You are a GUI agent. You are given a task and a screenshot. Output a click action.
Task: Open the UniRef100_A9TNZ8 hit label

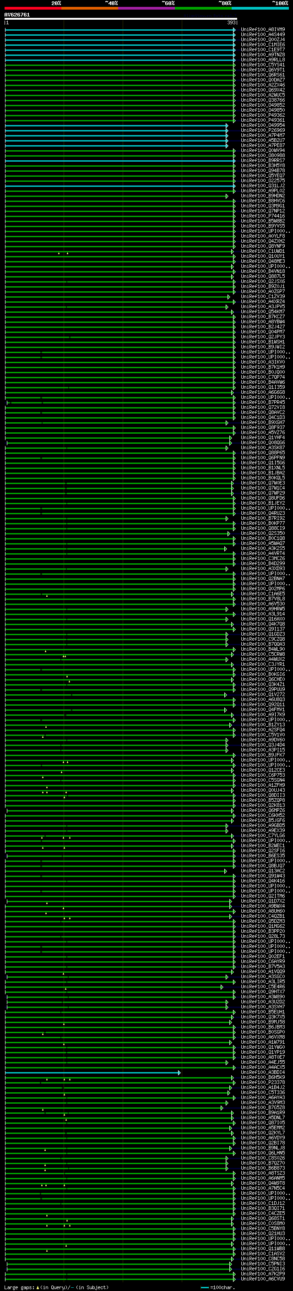coord(263,54)
